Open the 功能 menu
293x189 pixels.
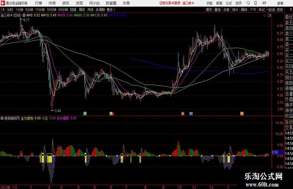(210, 3)
